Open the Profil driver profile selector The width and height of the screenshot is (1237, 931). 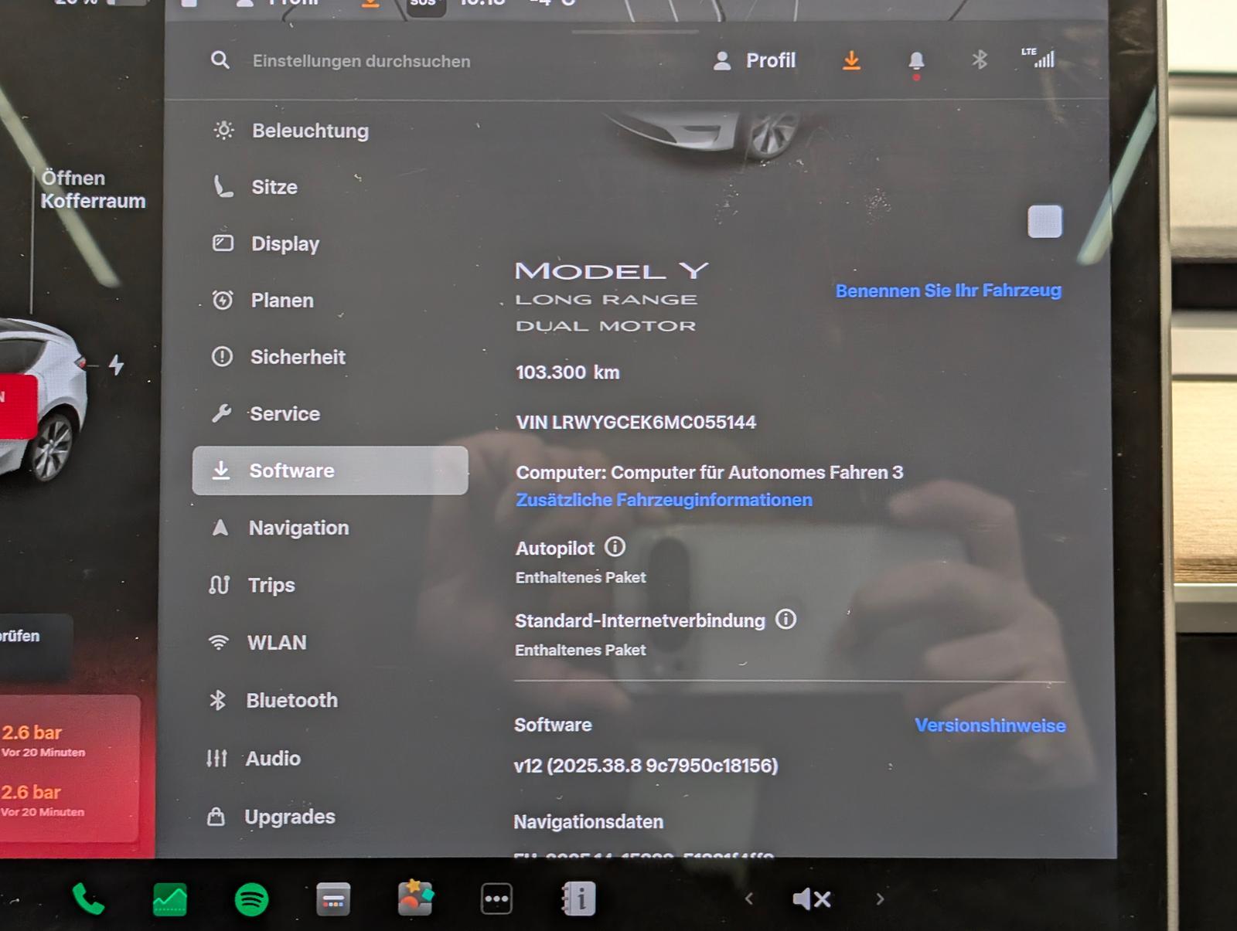(x=755, y=61)
